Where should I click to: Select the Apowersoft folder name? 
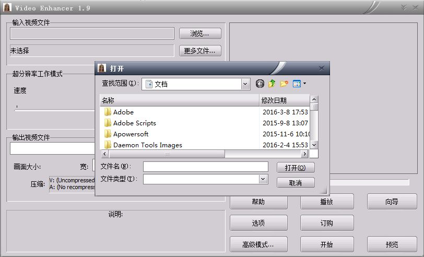[131, 134]
